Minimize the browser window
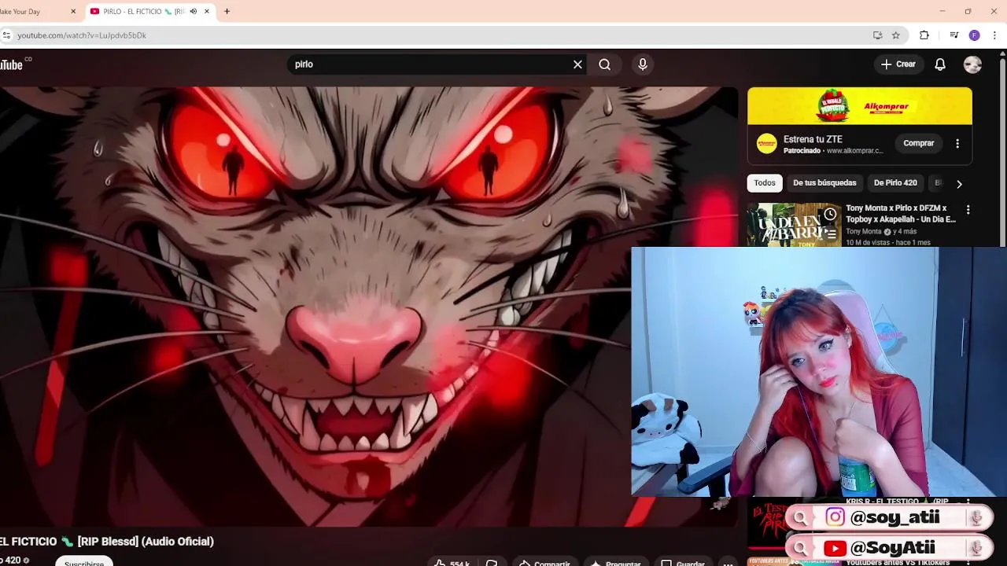1007x566 pixels. tap(942, 11)
